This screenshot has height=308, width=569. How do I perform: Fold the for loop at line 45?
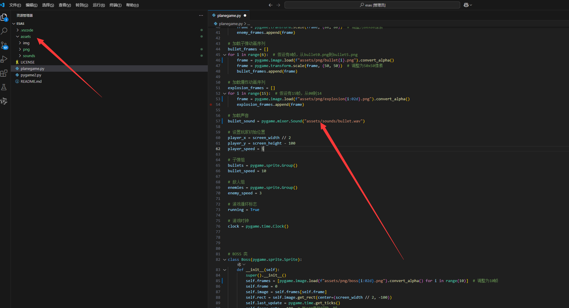pos(225,55)
